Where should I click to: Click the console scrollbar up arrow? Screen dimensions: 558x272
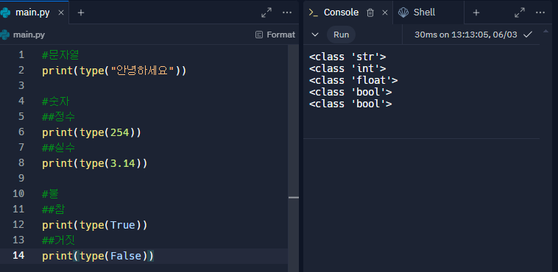pos(545,32)
